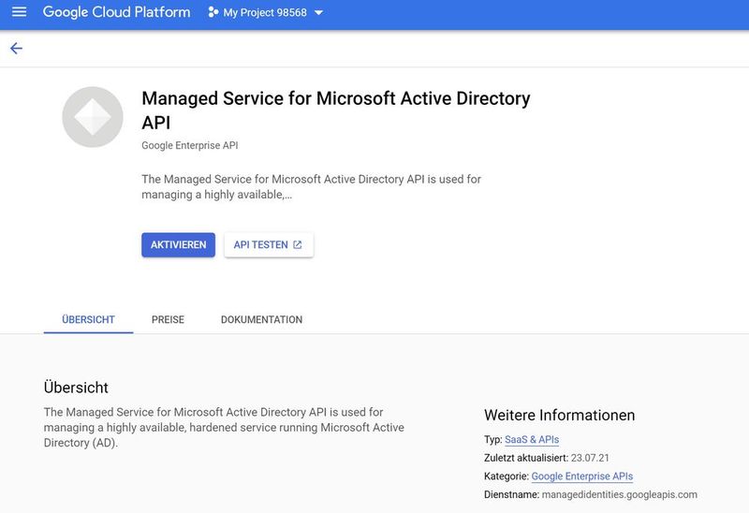Click the Übersicht section heading
749x513 pixels.
click(76, 388)
